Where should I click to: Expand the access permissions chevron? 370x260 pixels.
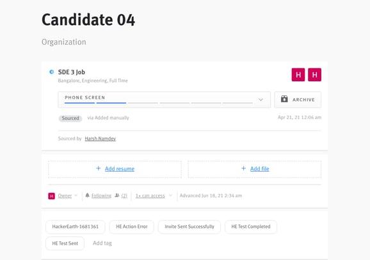click(171, 195)
